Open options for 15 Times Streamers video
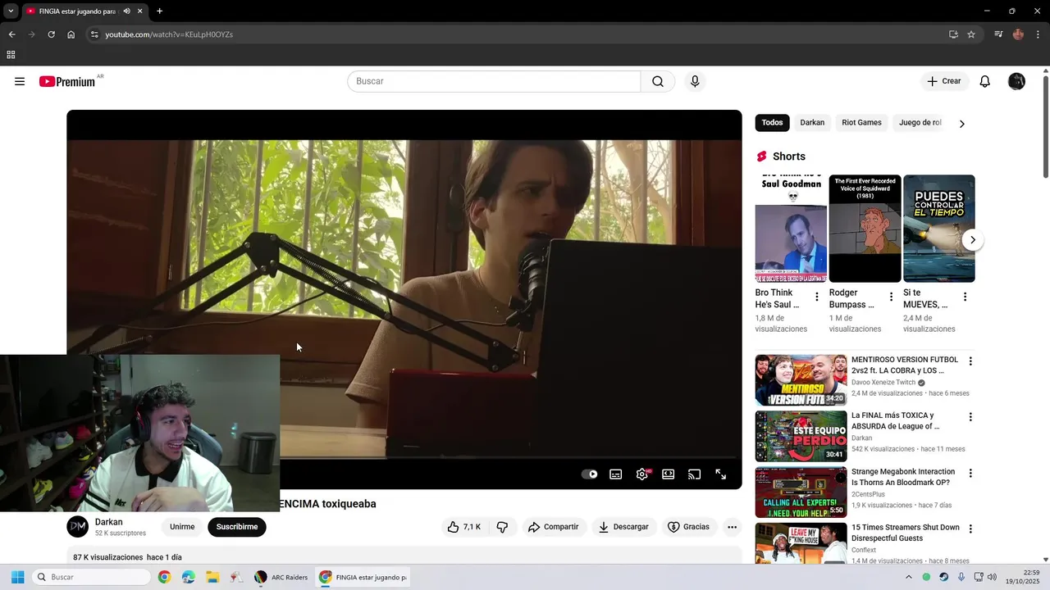 click(970, 529)
